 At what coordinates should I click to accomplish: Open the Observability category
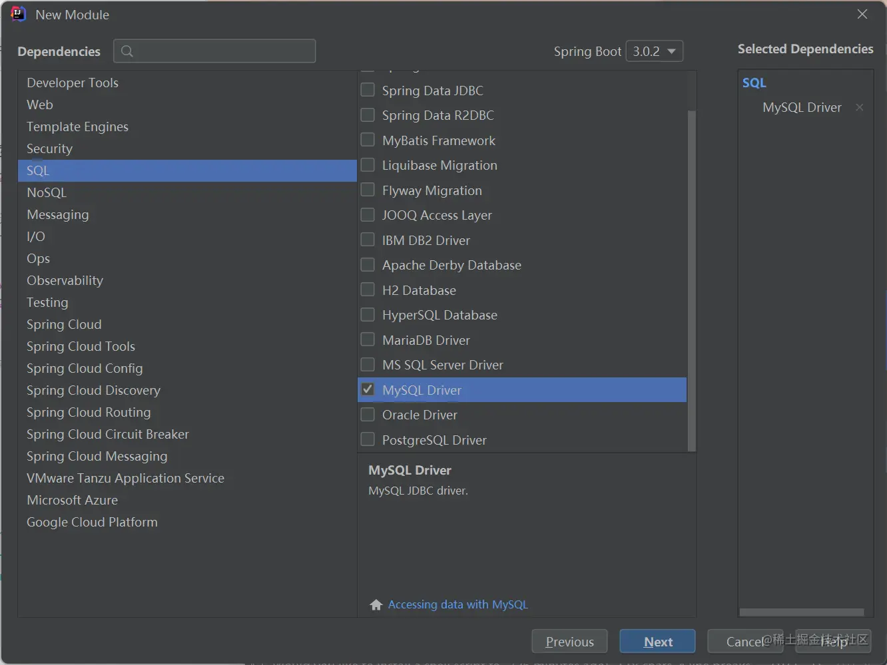(x=187, y=280)
